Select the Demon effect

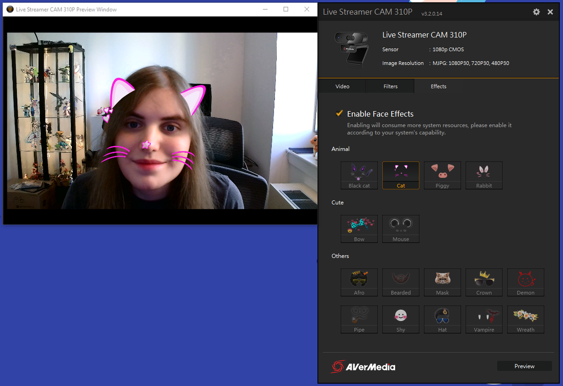click(525, 282)
